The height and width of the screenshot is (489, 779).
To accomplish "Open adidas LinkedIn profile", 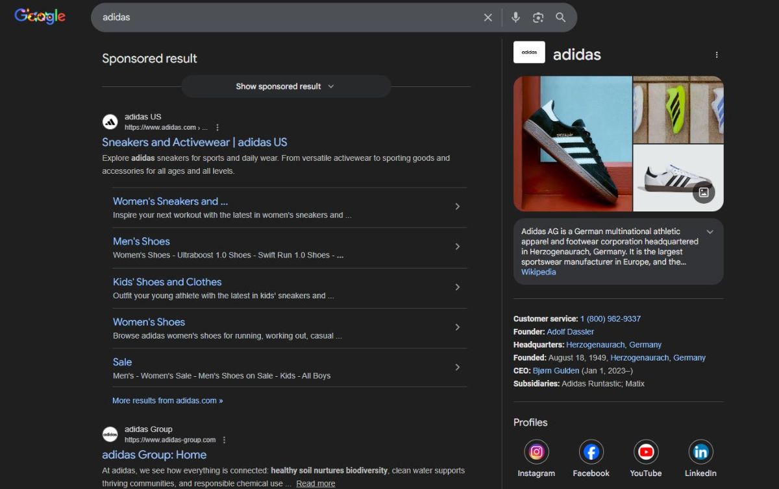I will tap(700, 452).
